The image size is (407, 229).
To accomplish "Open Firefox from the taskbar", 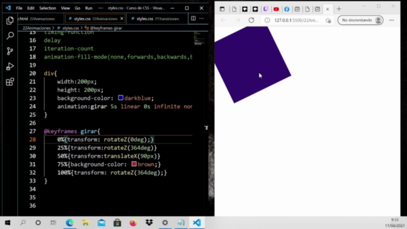I will click(133, 223).
